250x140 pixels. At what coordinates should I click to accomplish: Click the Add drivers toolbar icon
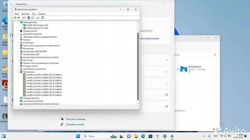pos(37,18)
